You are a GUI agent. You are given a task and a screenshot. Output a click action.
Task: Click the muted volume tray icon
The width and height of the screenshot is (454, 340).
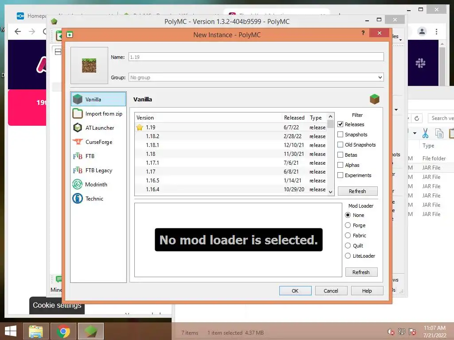(x=391, y=332)
